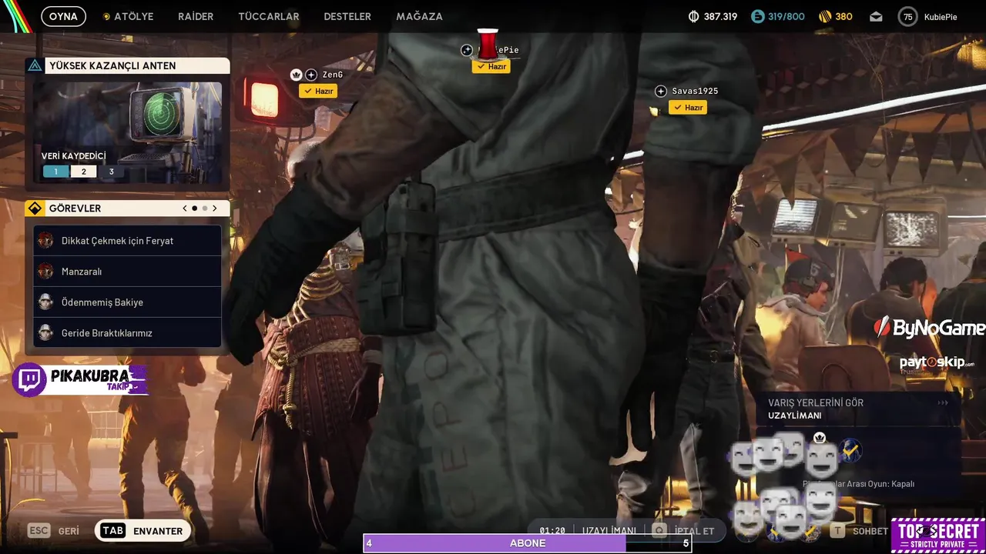Image resolution: width=986 pixels, height=554 pixels.
Task: Open quest Ödenmemiş Bakiye
Action: click(128, 302)
